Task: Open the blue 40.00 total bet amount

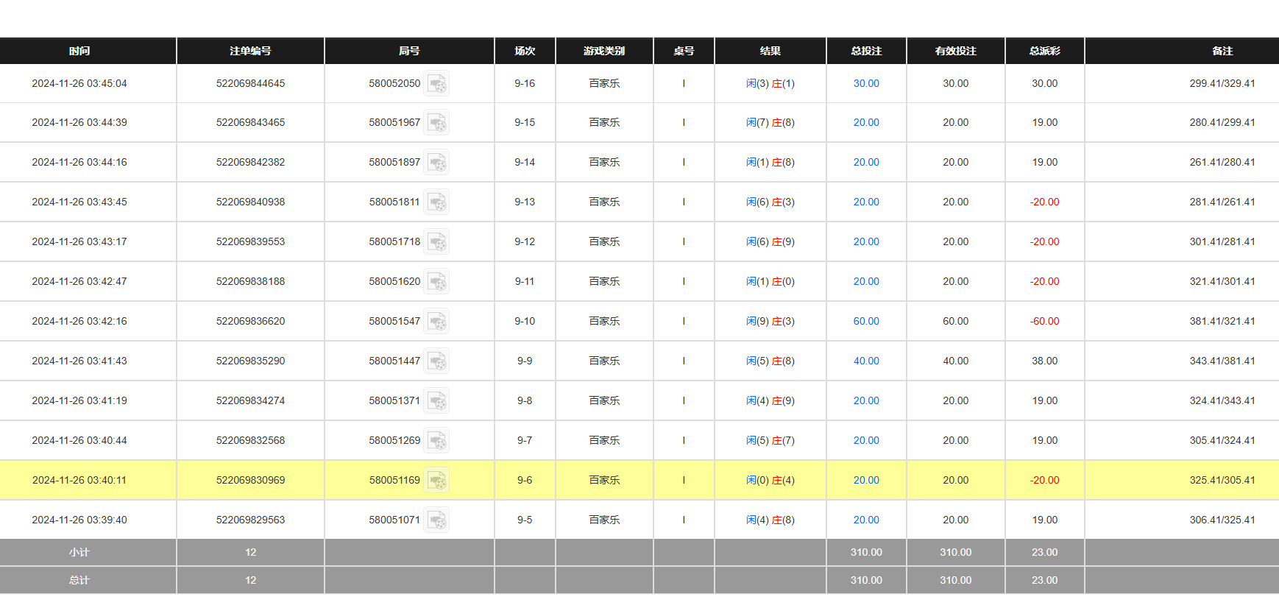Action: click(866, 361)
